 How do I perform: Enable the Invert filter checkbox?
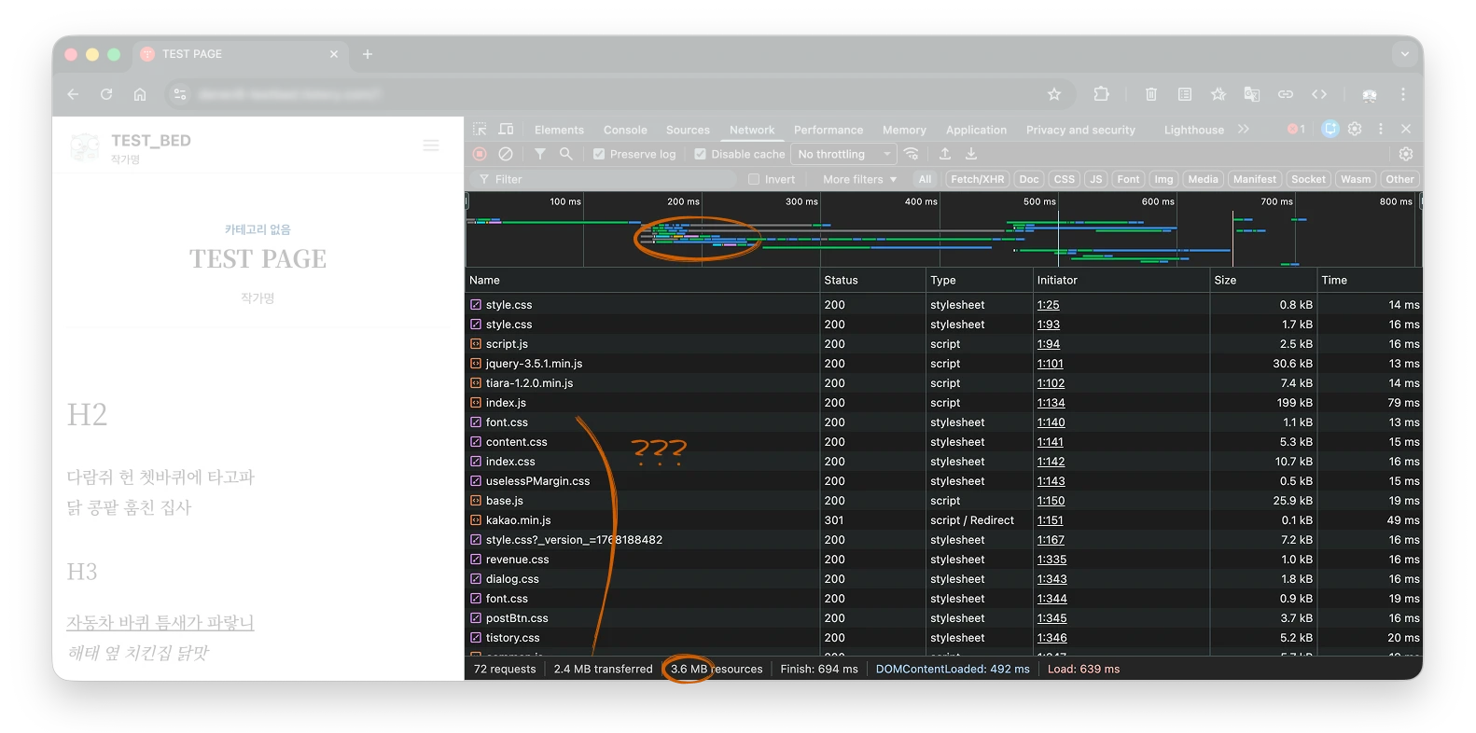754,180
